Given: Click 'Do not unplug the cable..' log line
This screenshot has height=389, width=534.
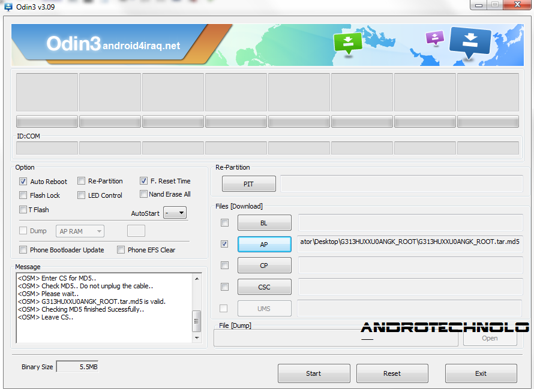Looking at the screenshot, I should [x=116, y=286].
